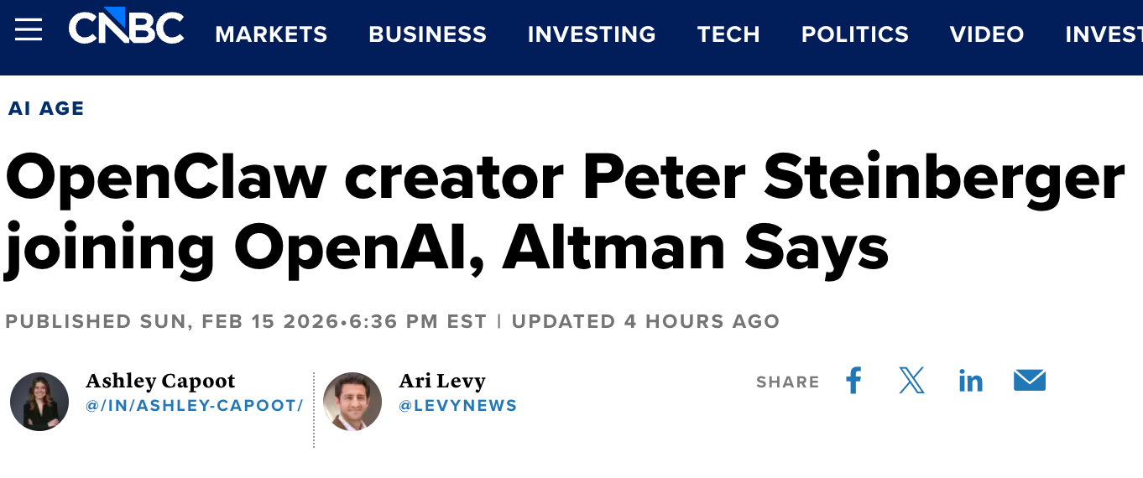Open the Markets menu
1143x478 pixels.
pos(271,34)
